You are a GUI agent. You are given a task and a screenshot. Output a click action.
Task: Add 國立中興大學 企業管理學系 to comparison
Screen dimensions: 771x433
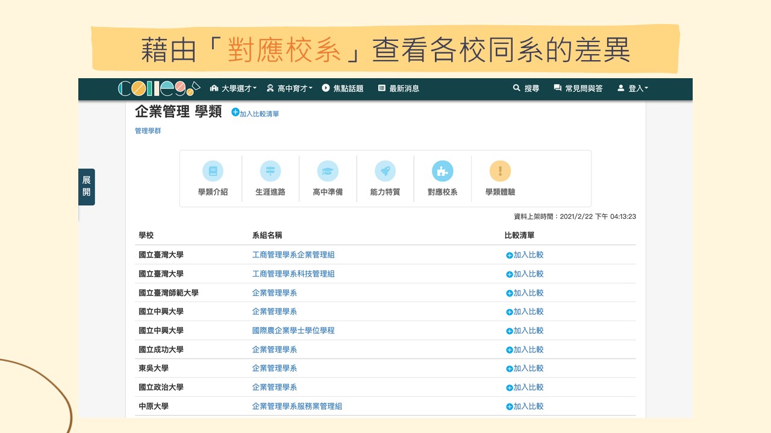click(x=525, y=312)
